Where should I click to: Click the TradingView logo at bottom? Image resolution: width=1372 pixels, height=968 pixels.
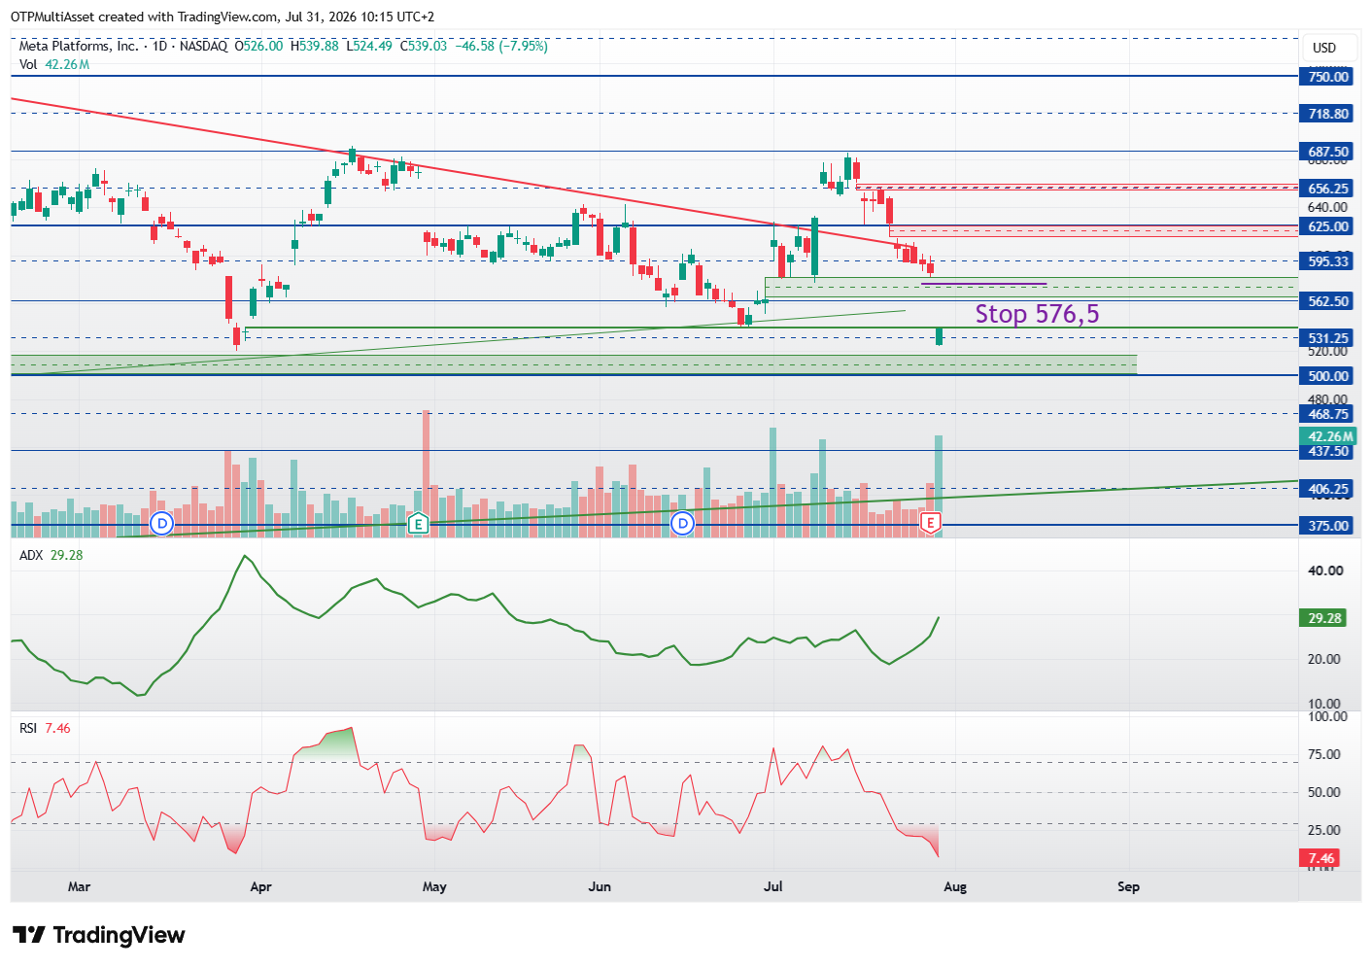click(99, 935)
